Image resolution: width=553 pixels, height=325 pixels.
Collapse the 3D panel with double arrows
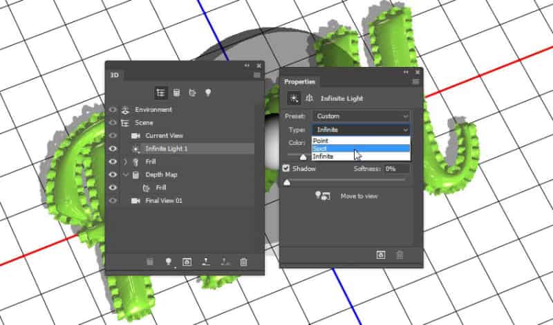[x=247, y=66]
